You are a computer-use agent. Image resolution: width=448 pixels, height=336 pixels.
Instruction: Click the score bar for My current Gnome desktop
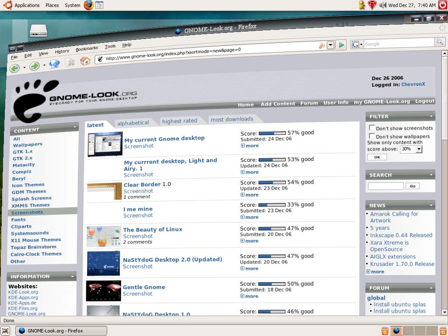pyautogui.click(x=272, y=133)
